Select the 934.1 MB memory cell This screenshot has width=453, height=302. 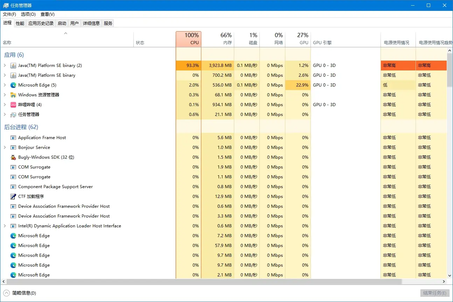218,105
